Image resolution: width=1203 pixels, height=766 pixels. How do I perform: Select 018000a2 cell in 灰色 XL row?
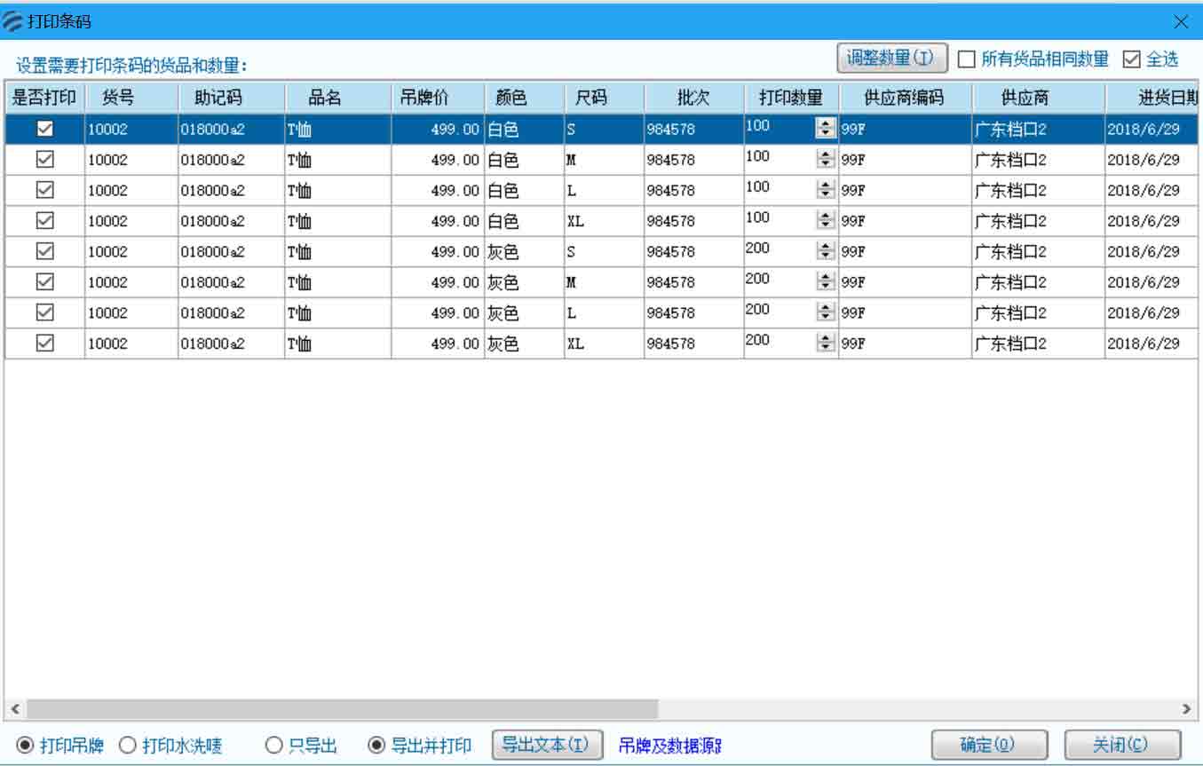[231, 344]
